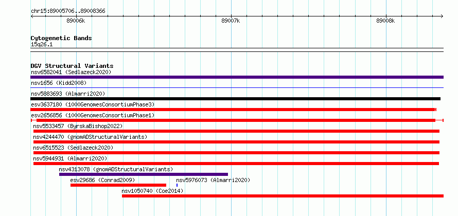Click the left arrow end of the ruler
This screenshot has height=216, width=458.
pos(32,16)
